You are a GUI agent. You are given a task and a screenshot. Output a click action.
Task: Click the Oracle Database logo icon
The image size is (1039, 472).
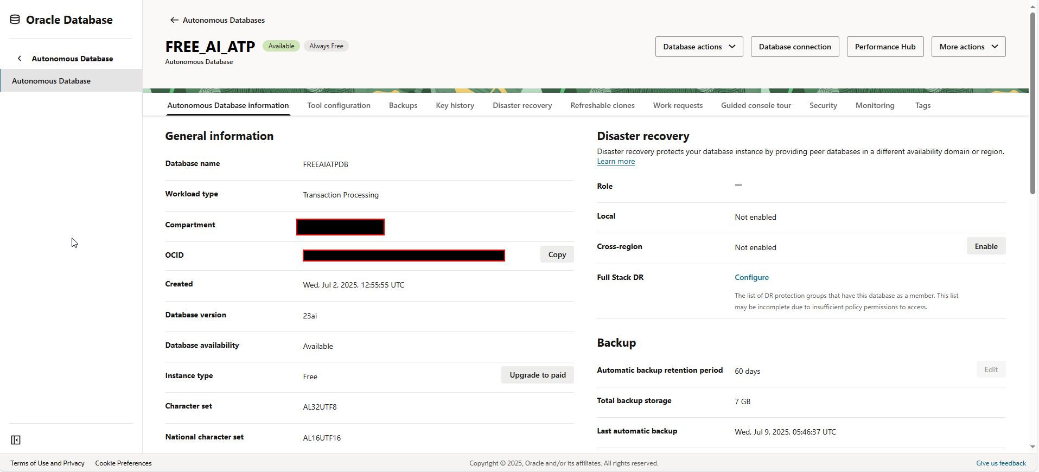[x=15, y=20]
